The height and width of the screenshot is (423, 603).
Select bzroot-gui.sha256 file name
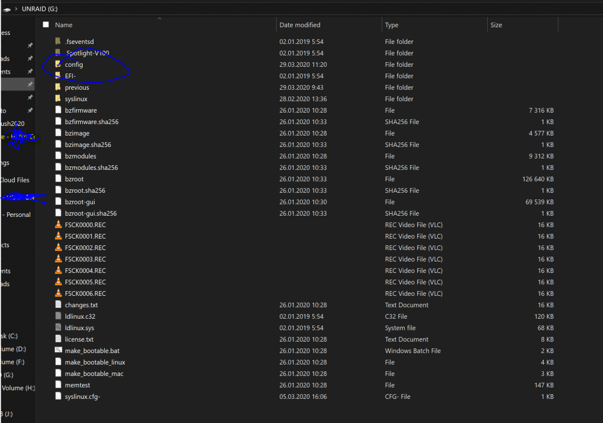tap(91, 213)
